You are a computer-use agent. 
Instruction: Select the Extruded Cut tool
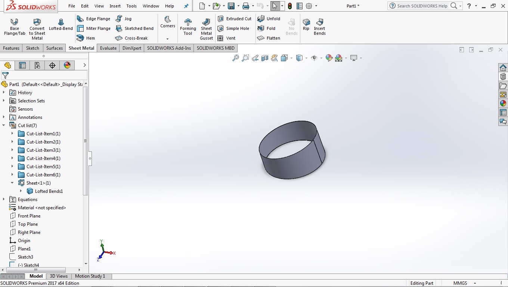pyautogui.click(x=235, y=19)
